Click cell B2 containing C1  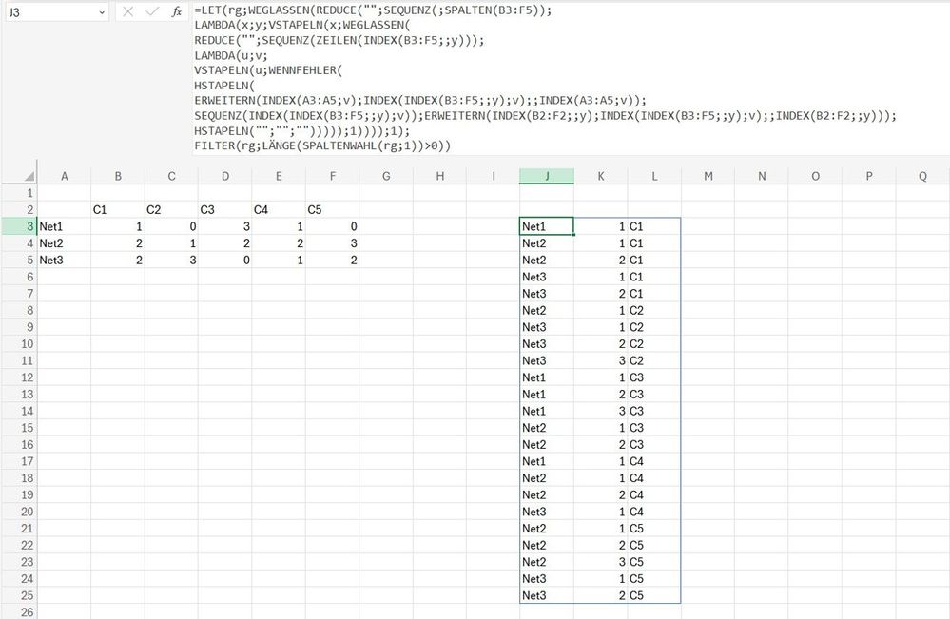(118, 209)
